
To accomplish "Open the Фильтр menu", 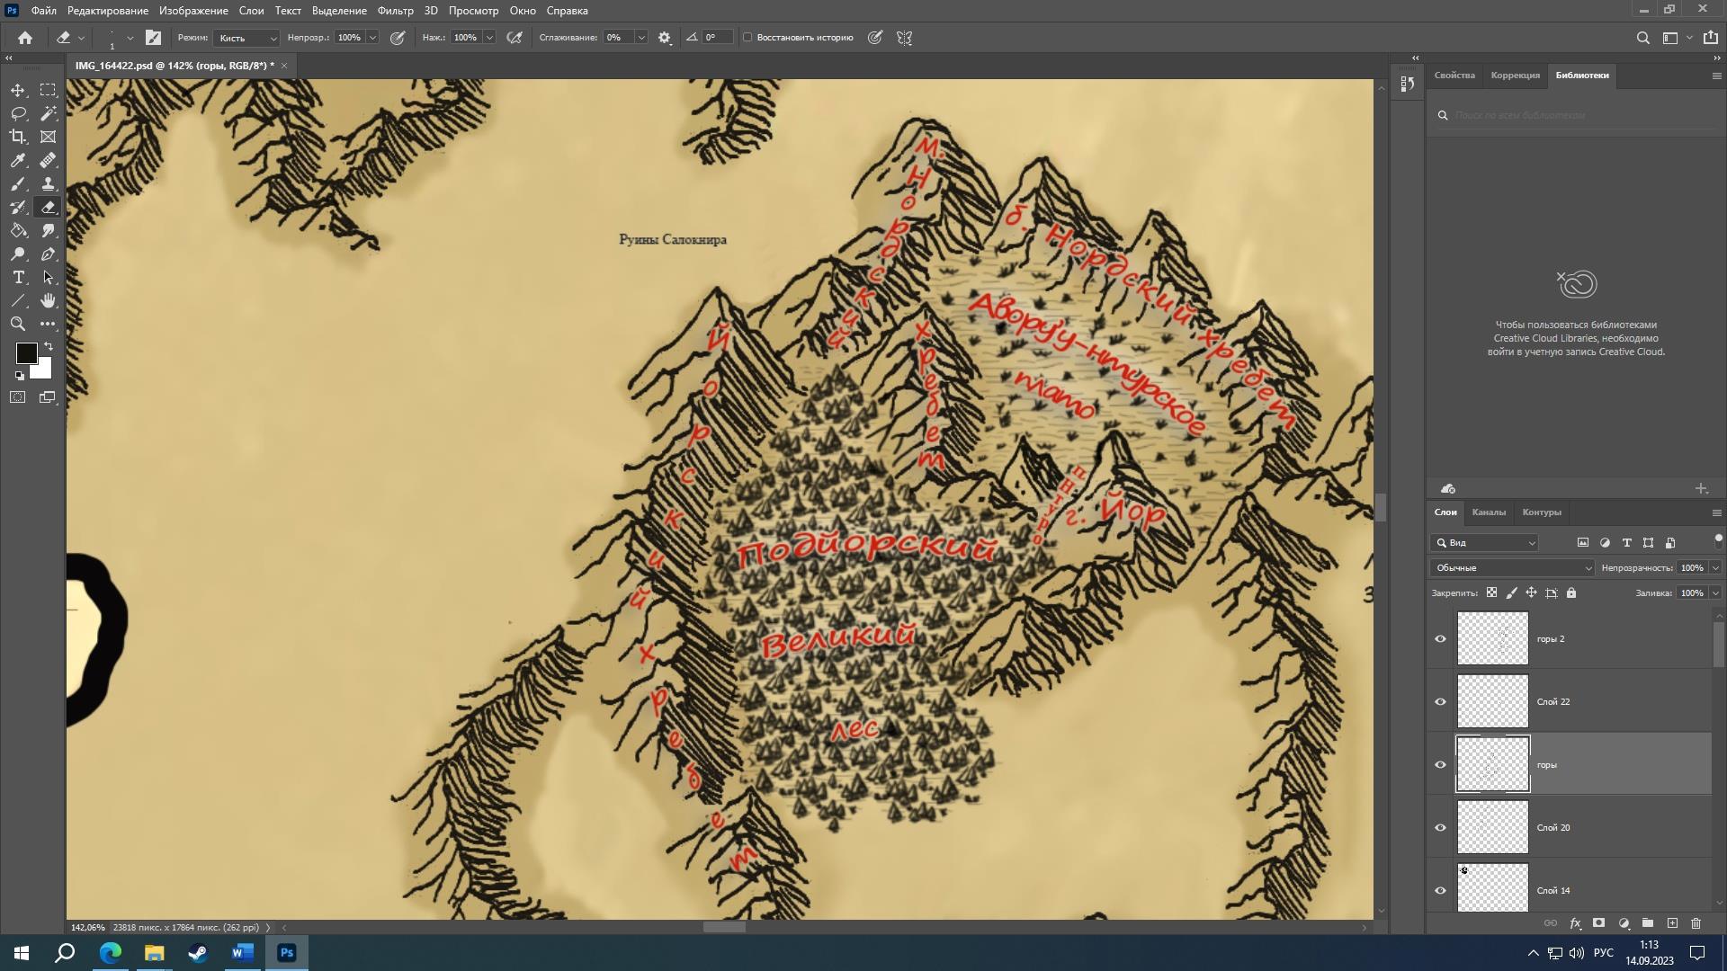I will click(x=395, y=11).
